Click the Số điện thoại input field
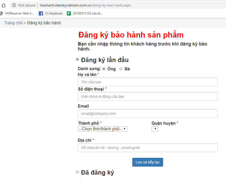The width and height of the screenshot is (226, 179). coord(148,96)
